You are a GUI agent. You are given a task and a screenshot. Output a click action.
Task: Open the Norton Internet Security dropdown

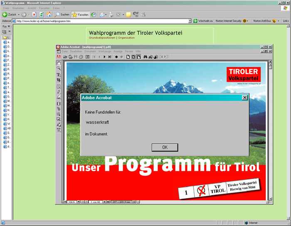coord(247,21)
